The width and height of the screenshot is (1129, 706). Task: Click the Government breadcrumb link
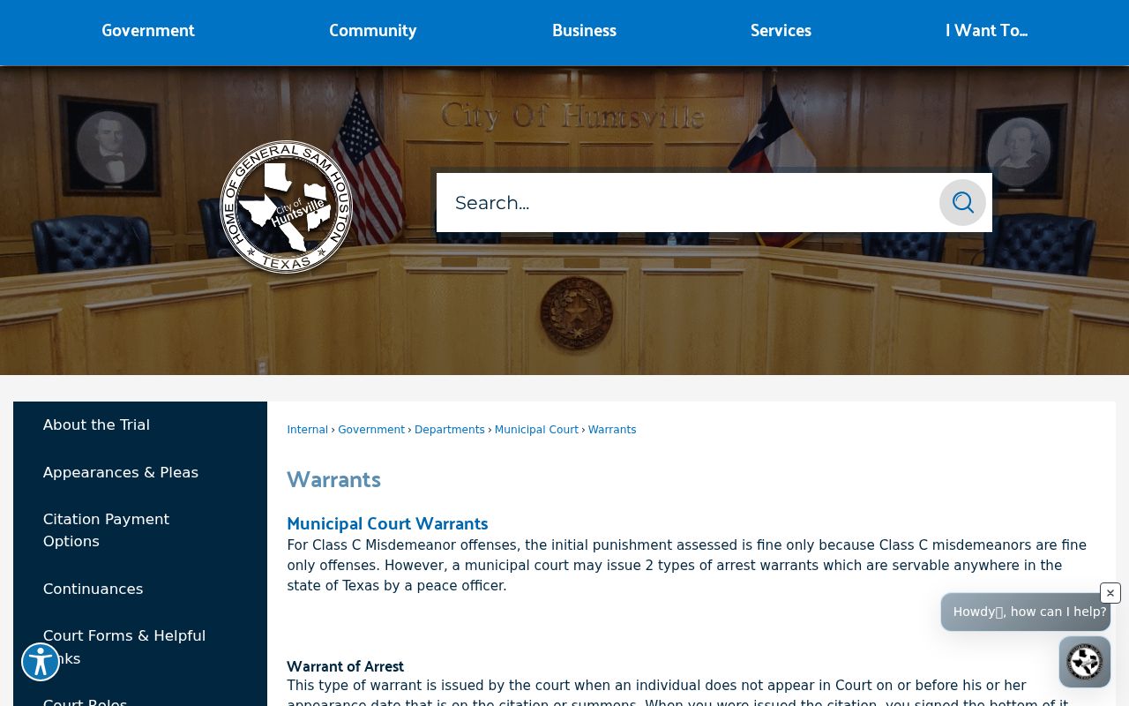tap(371, 430)
